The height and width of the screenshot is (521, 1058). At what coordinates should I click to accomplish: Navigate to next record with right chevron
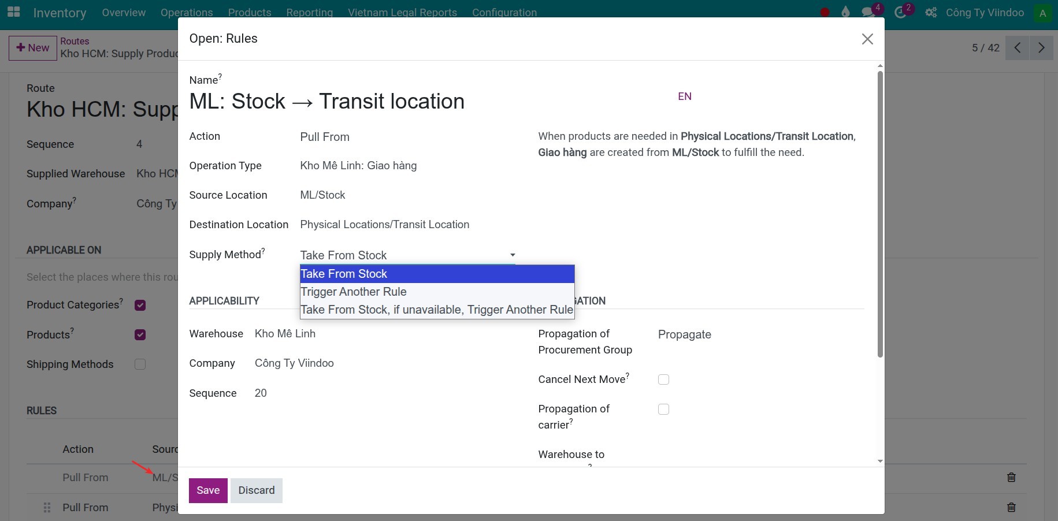pos(1041,48)
